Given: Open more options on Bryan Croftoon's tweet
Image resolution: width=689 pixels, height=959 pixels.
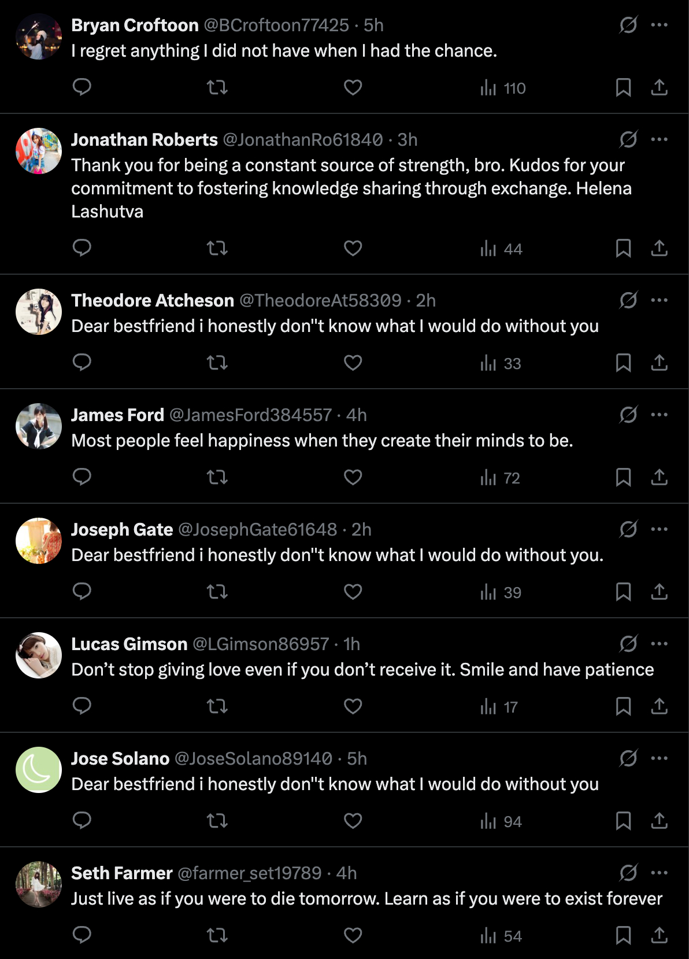Looking at the screenshot, I should (x=660, y=25).
